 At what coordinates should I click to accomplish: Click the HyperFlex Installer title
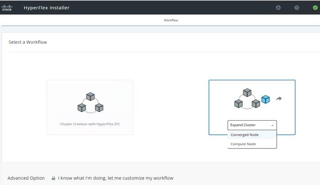(x=47, y=7)
